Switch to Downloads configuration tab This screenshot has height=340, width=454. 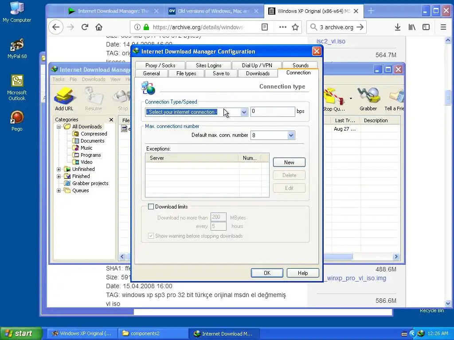point(258,73)
